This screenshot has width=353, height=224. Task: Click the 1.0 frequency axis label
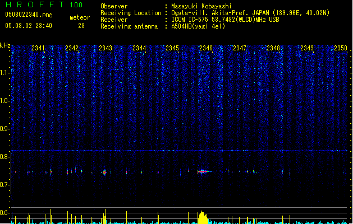point(4,101)
